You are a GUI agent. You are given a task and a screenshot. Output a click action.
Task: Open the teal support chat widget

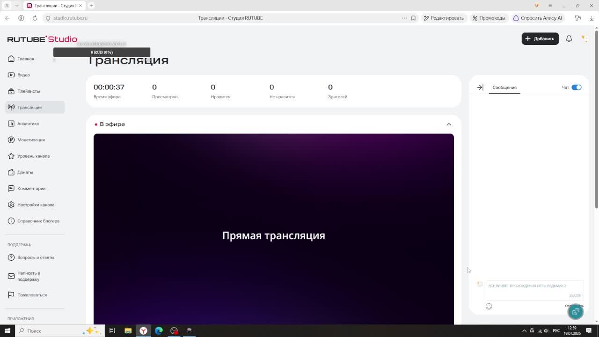coord(576,312)
